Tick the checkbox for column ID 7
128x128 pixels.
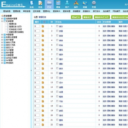pos(57,54)
